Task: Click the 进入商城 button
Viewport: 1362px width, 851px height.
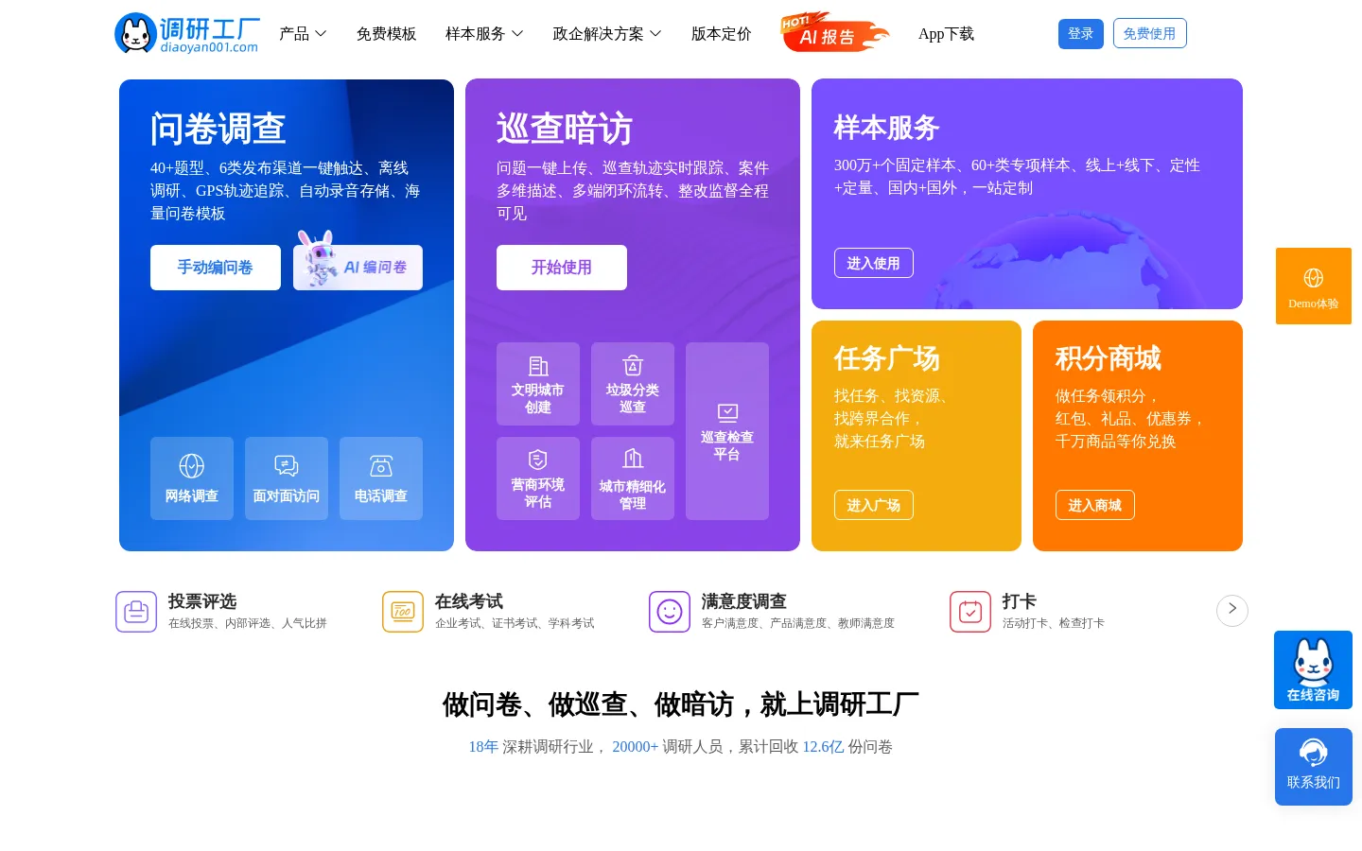Action: [1095, 505]
